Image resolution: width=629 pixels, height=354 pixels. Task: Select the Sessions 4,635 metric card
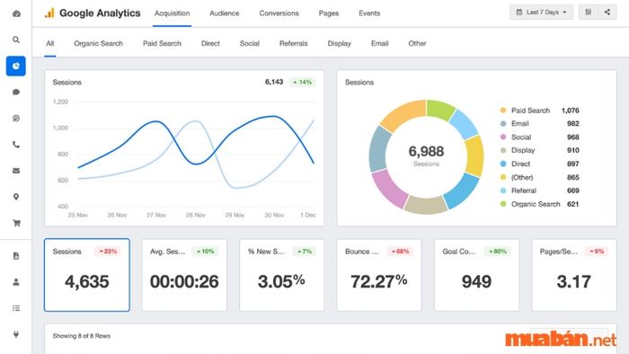click(87, 275)
